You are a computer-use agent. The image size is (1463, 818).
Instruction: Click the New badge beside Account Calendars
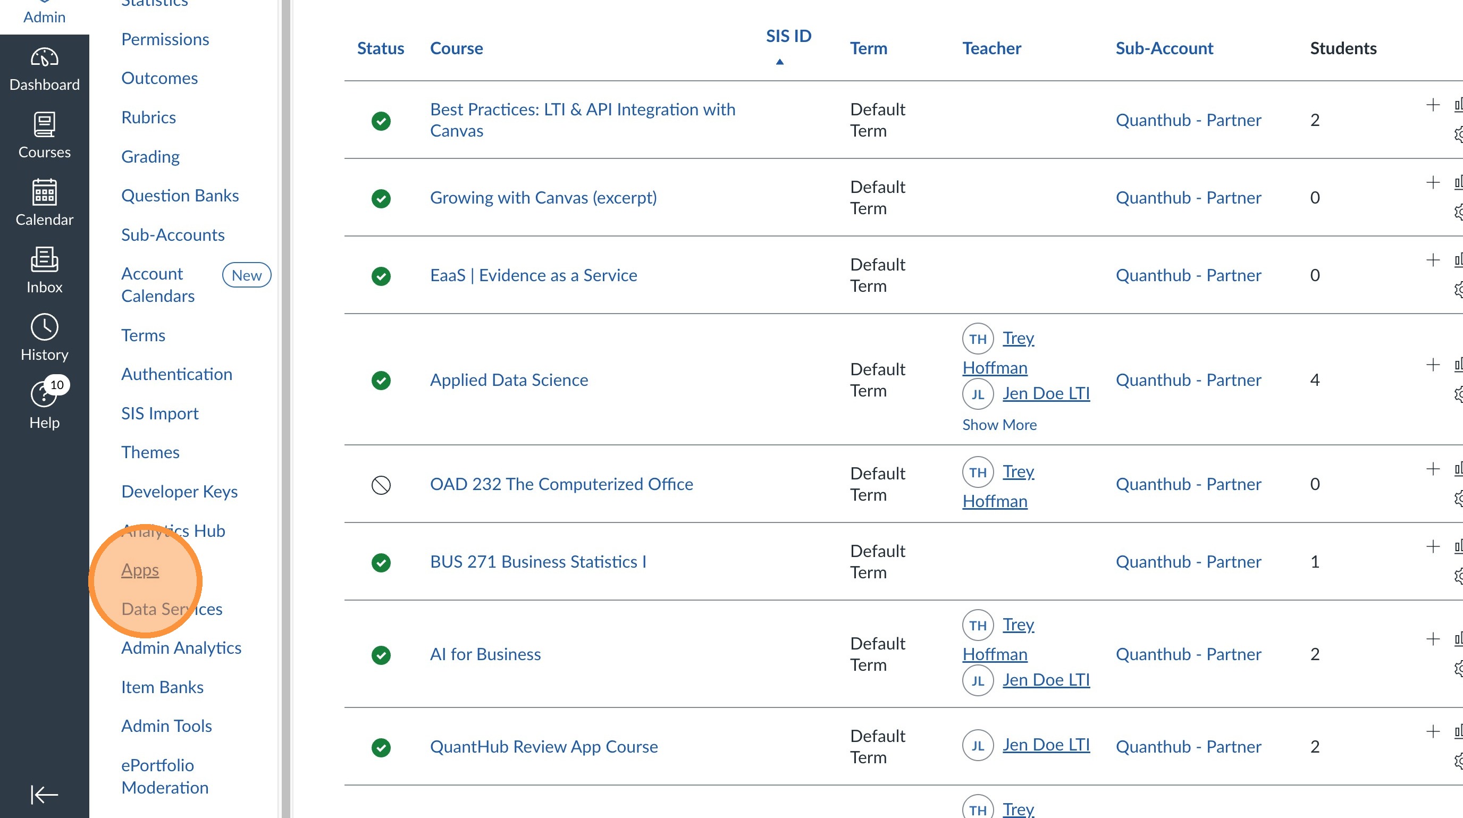point(247,275)
